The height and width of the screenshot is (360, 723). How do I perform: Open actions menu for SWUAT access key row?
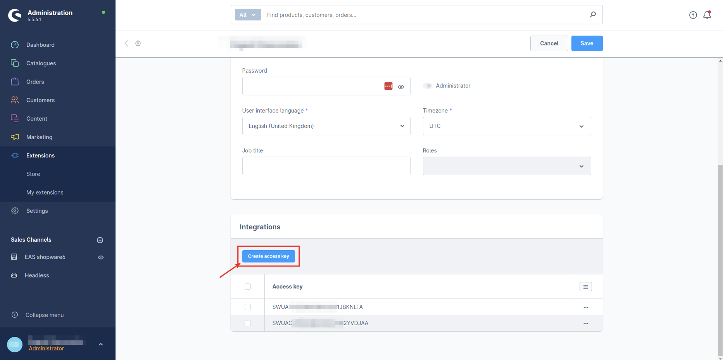pos(586,307)
